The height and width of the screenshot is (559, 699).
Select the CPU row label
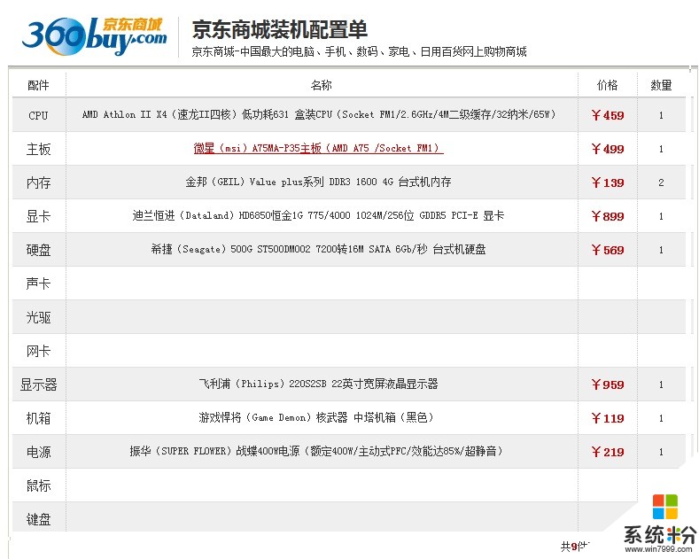[38, 115]
